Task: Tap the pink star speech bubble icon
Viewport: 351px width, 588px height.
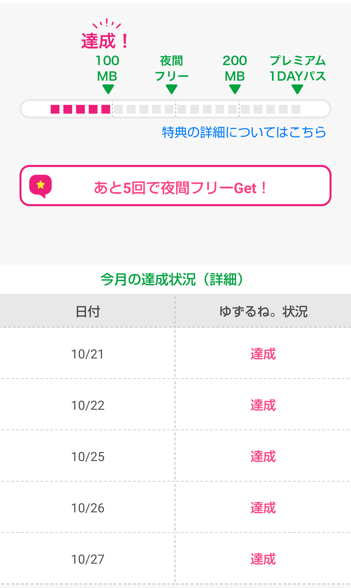Action: click(41, 186)
